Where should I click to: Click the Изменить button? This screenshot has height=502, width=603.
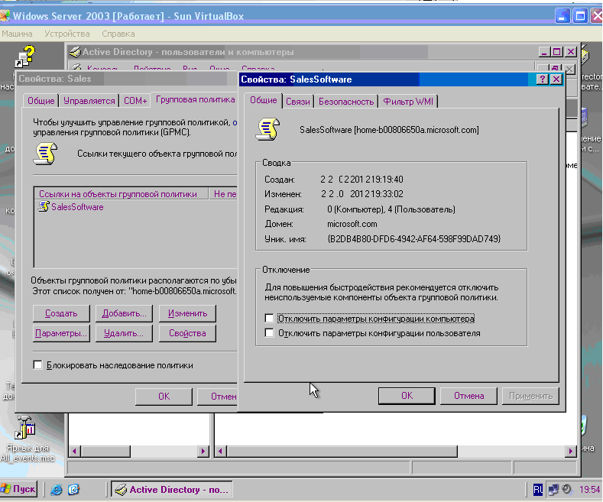[187, 313]
